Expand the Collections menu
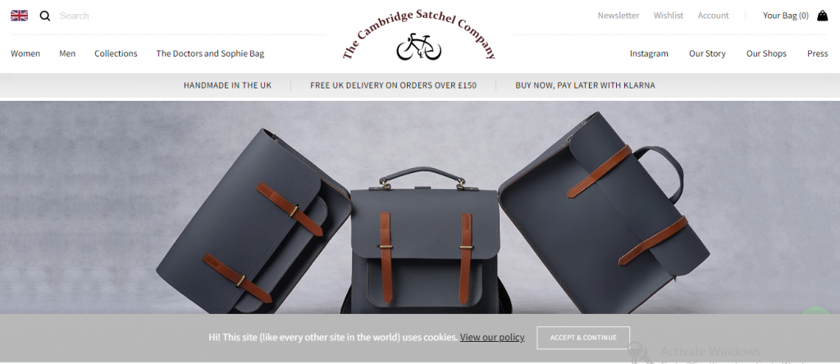 click(116, 53)
